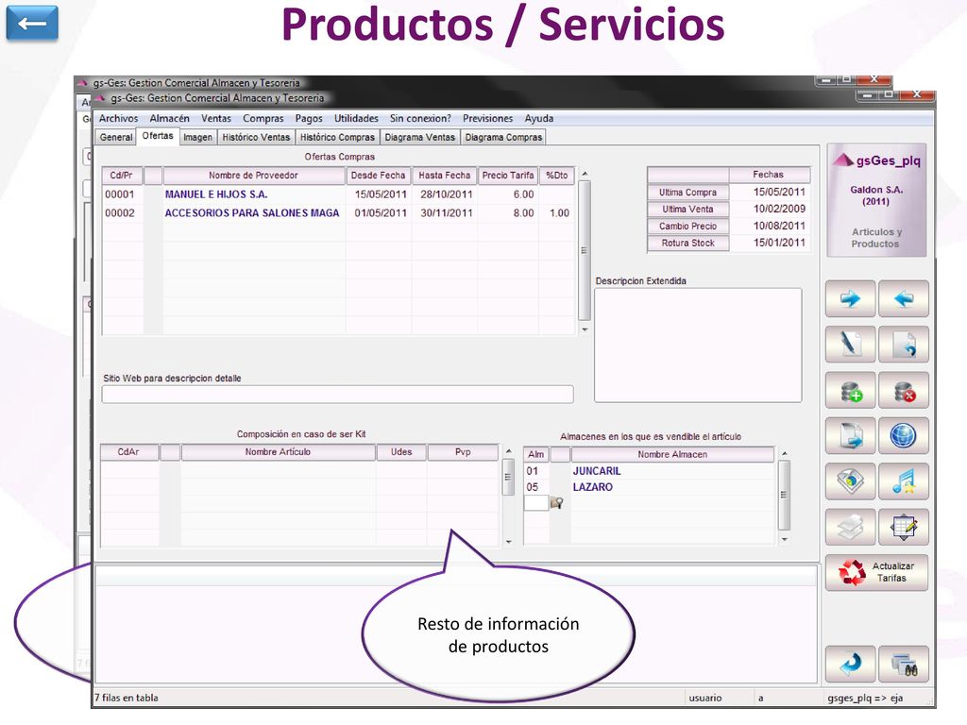Screen dimensions: 967x725
Task: Switch to Diagrama Ventas tab
Action: [419, 137]
